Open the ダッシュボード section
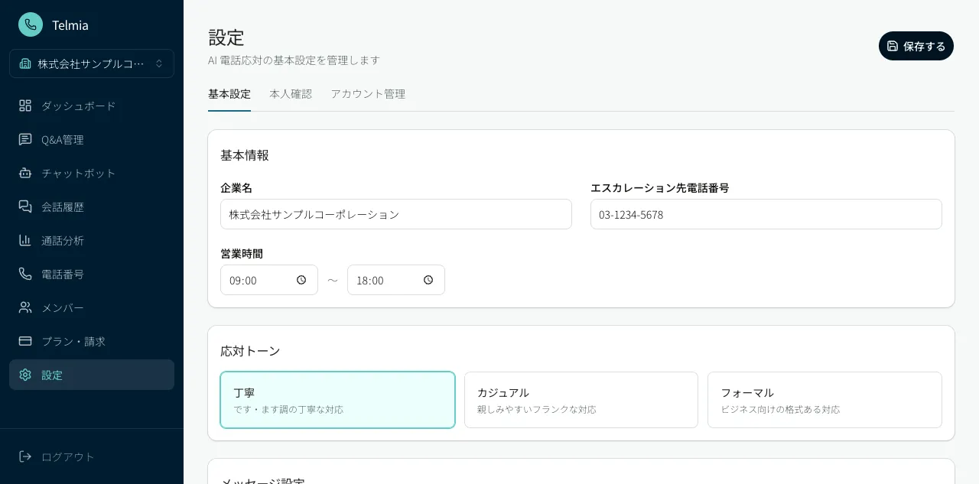 pyautogui.click(x=78, y=106)
